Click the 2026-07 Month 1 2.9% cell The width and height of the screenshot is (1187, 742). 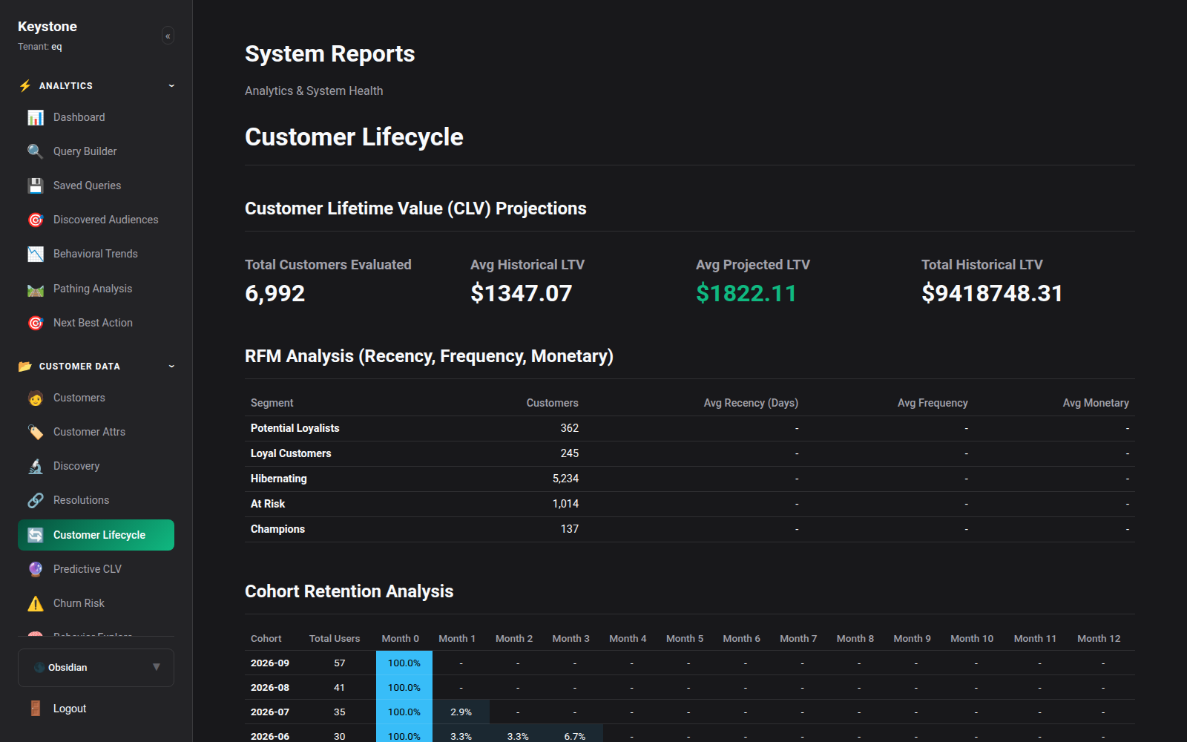pyautogui.click(x=461, y=712)
